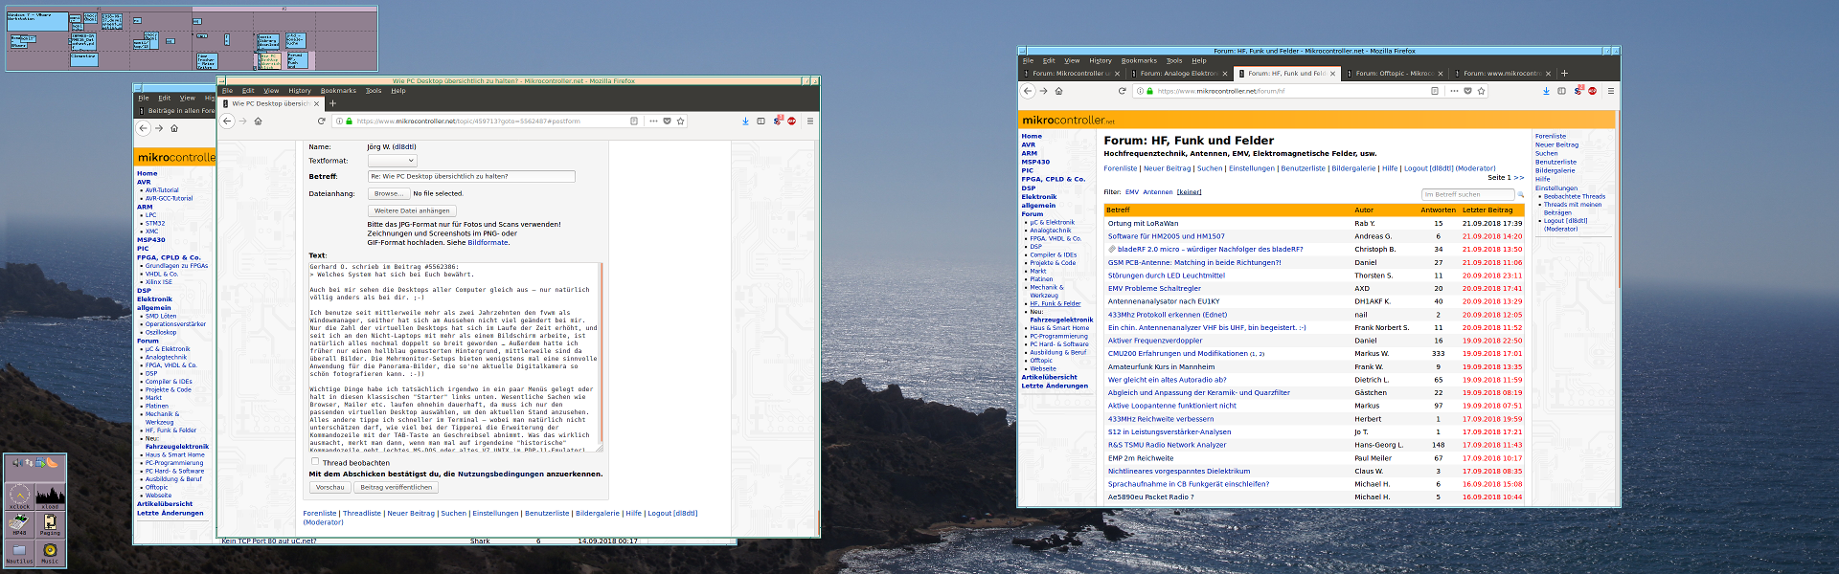
Task: Click search magnifier next to Im Betreff suchen
Action: [x=1520, y=194]
